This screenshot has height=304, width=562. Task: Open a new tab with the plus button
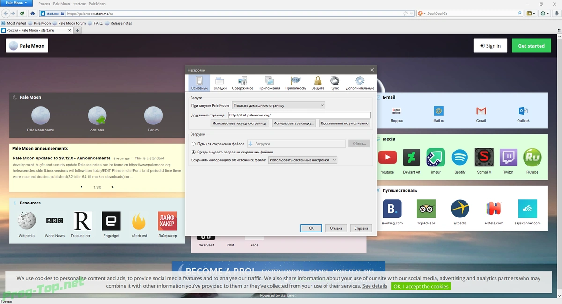coord(78,30)
